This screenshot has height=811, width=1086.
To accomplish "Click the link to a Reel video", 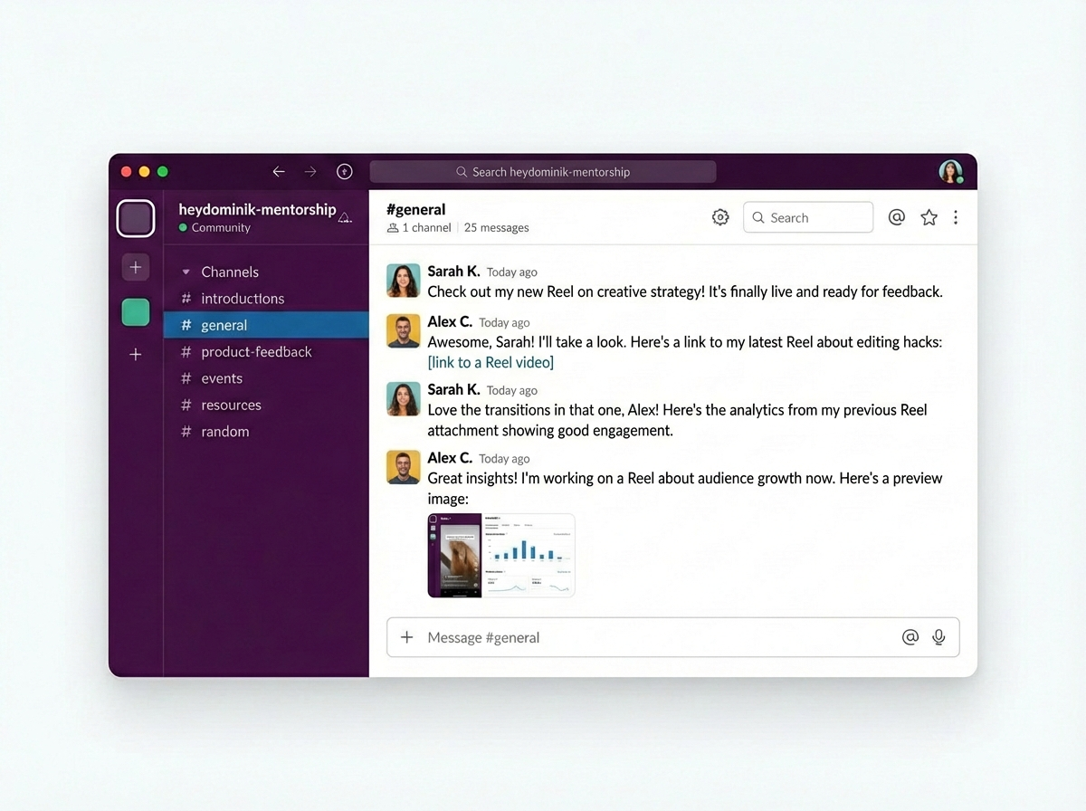I will coord(490,362).
